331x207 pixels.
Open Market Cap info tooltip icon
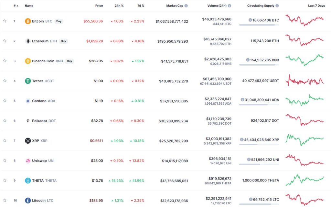point(186,6)
